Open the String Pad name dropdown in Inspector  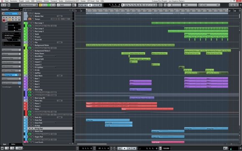click(11, 14)
